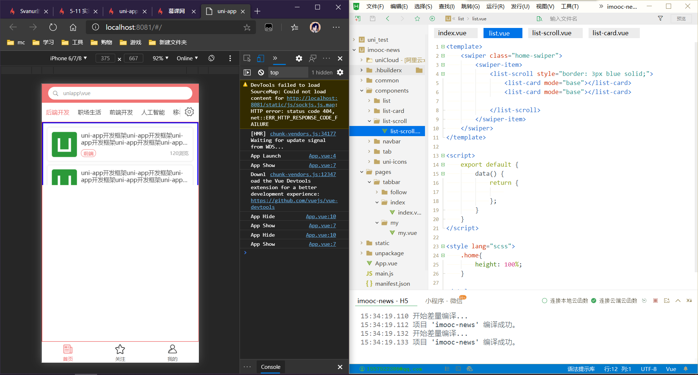Open the 92% zoom dropdown

(160, 58)
